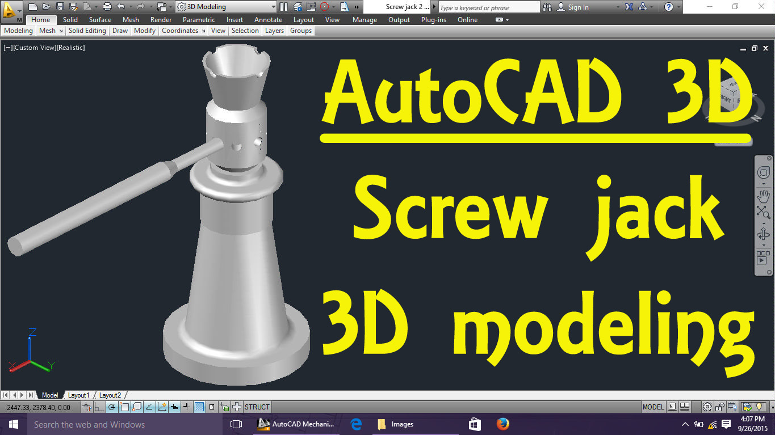
Task: Open the ribbon minimize options dropdown arrow
Action: 507,20
